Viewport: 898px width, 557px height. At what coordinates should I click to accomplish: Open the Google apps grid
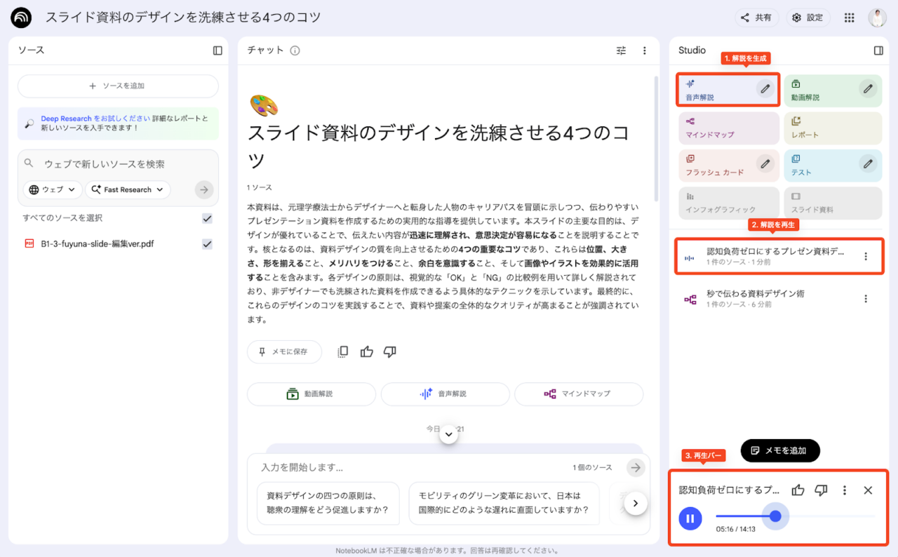(849, 18)
